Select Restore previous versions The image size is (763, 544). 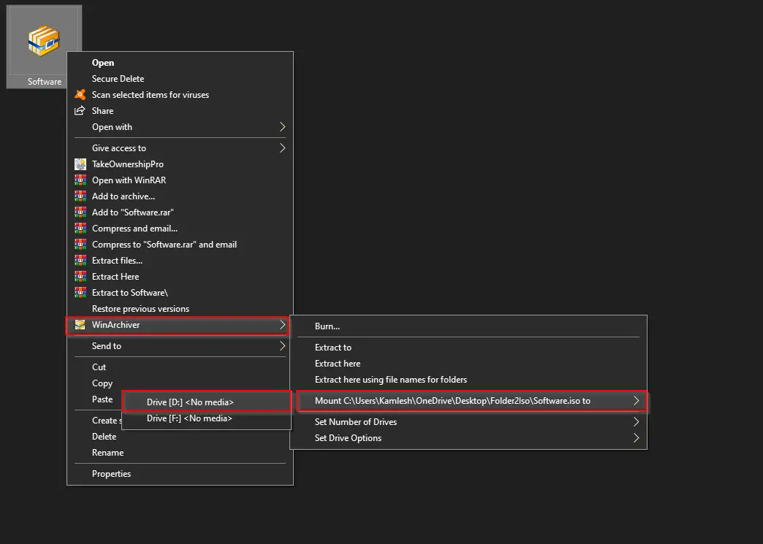180,308
